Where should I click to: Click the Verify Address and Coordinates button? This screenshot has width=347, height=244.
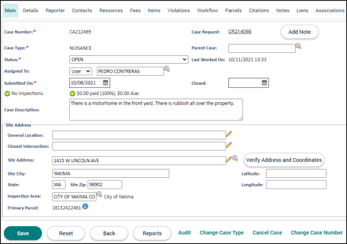284,160
